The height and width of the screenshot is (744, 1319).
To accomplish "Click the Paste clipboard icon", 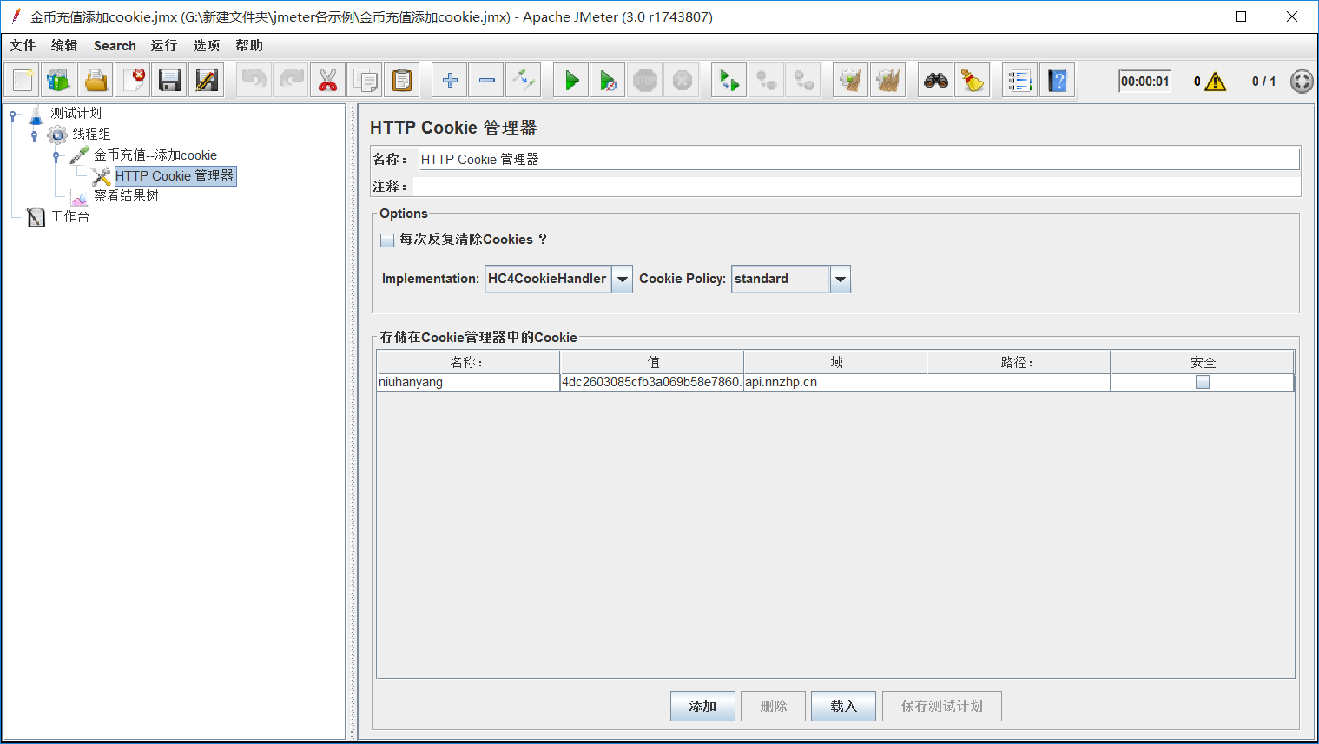I will (402, 81).
